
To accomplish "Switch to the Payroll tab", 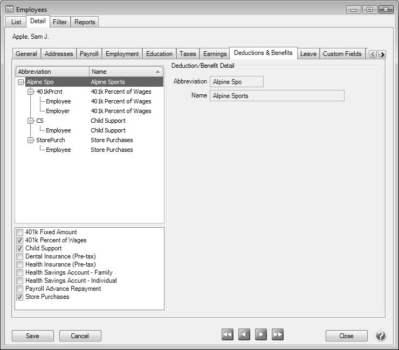I will [x=89, y=54].
